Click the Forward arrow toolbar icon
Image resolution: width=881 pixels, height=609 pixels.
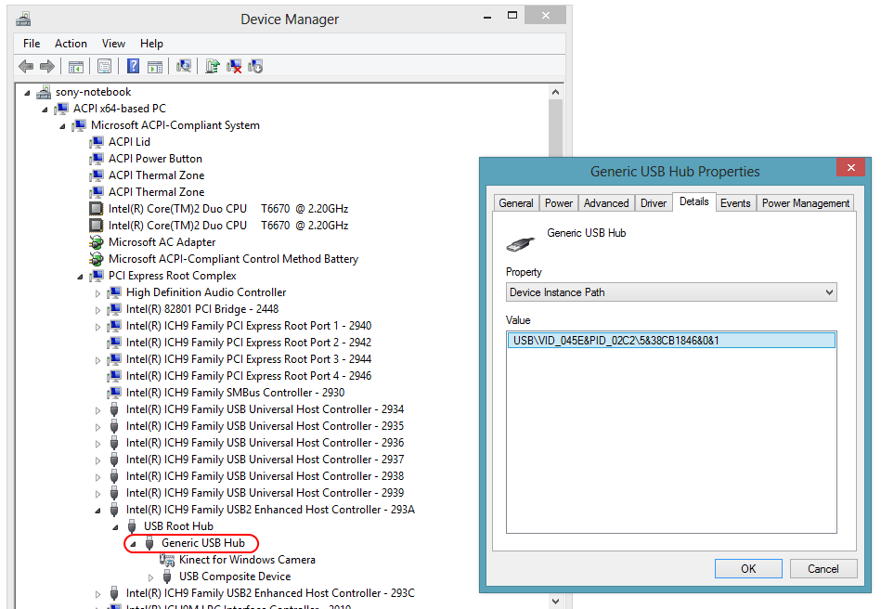47,66
